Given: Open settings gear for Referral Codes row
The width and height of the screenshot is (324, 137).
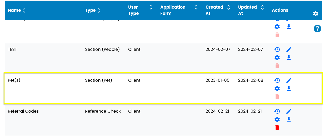Looking at the screenshot, I should (x=277, y=119).
